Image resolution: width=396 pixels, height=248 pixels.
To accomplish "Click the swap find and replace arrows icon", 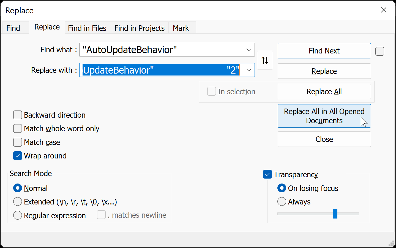I will tap(265, 60).
